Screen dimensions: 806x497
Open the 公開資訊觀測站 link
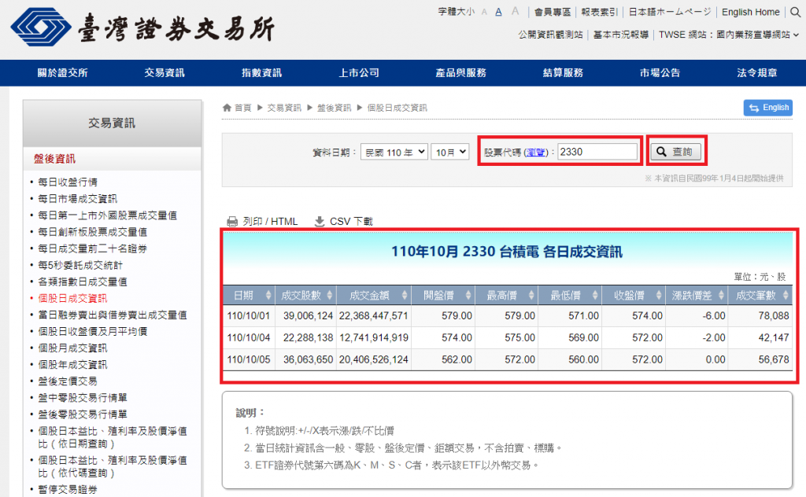[x=550, y=35]
